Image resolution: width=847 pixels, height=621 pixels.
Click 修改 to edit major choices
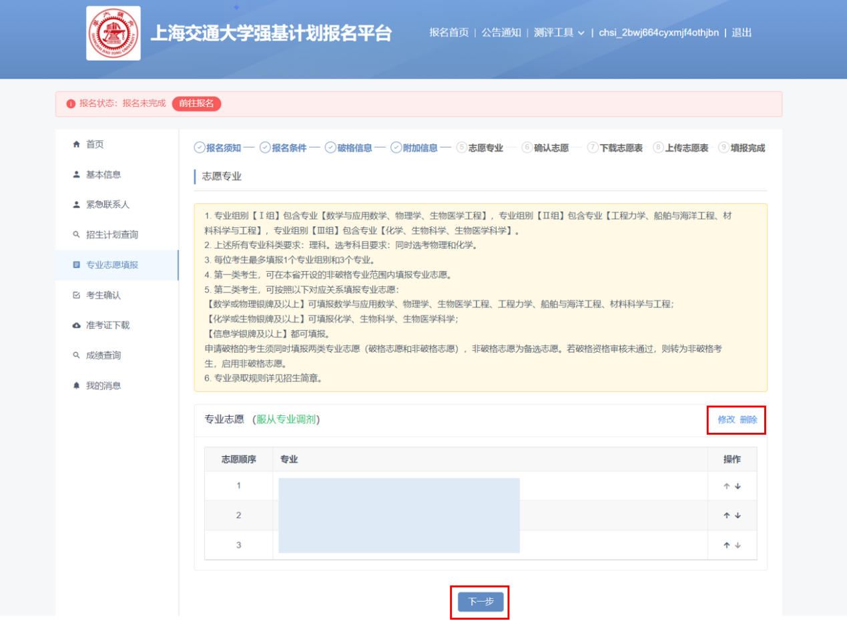(726, 419)
